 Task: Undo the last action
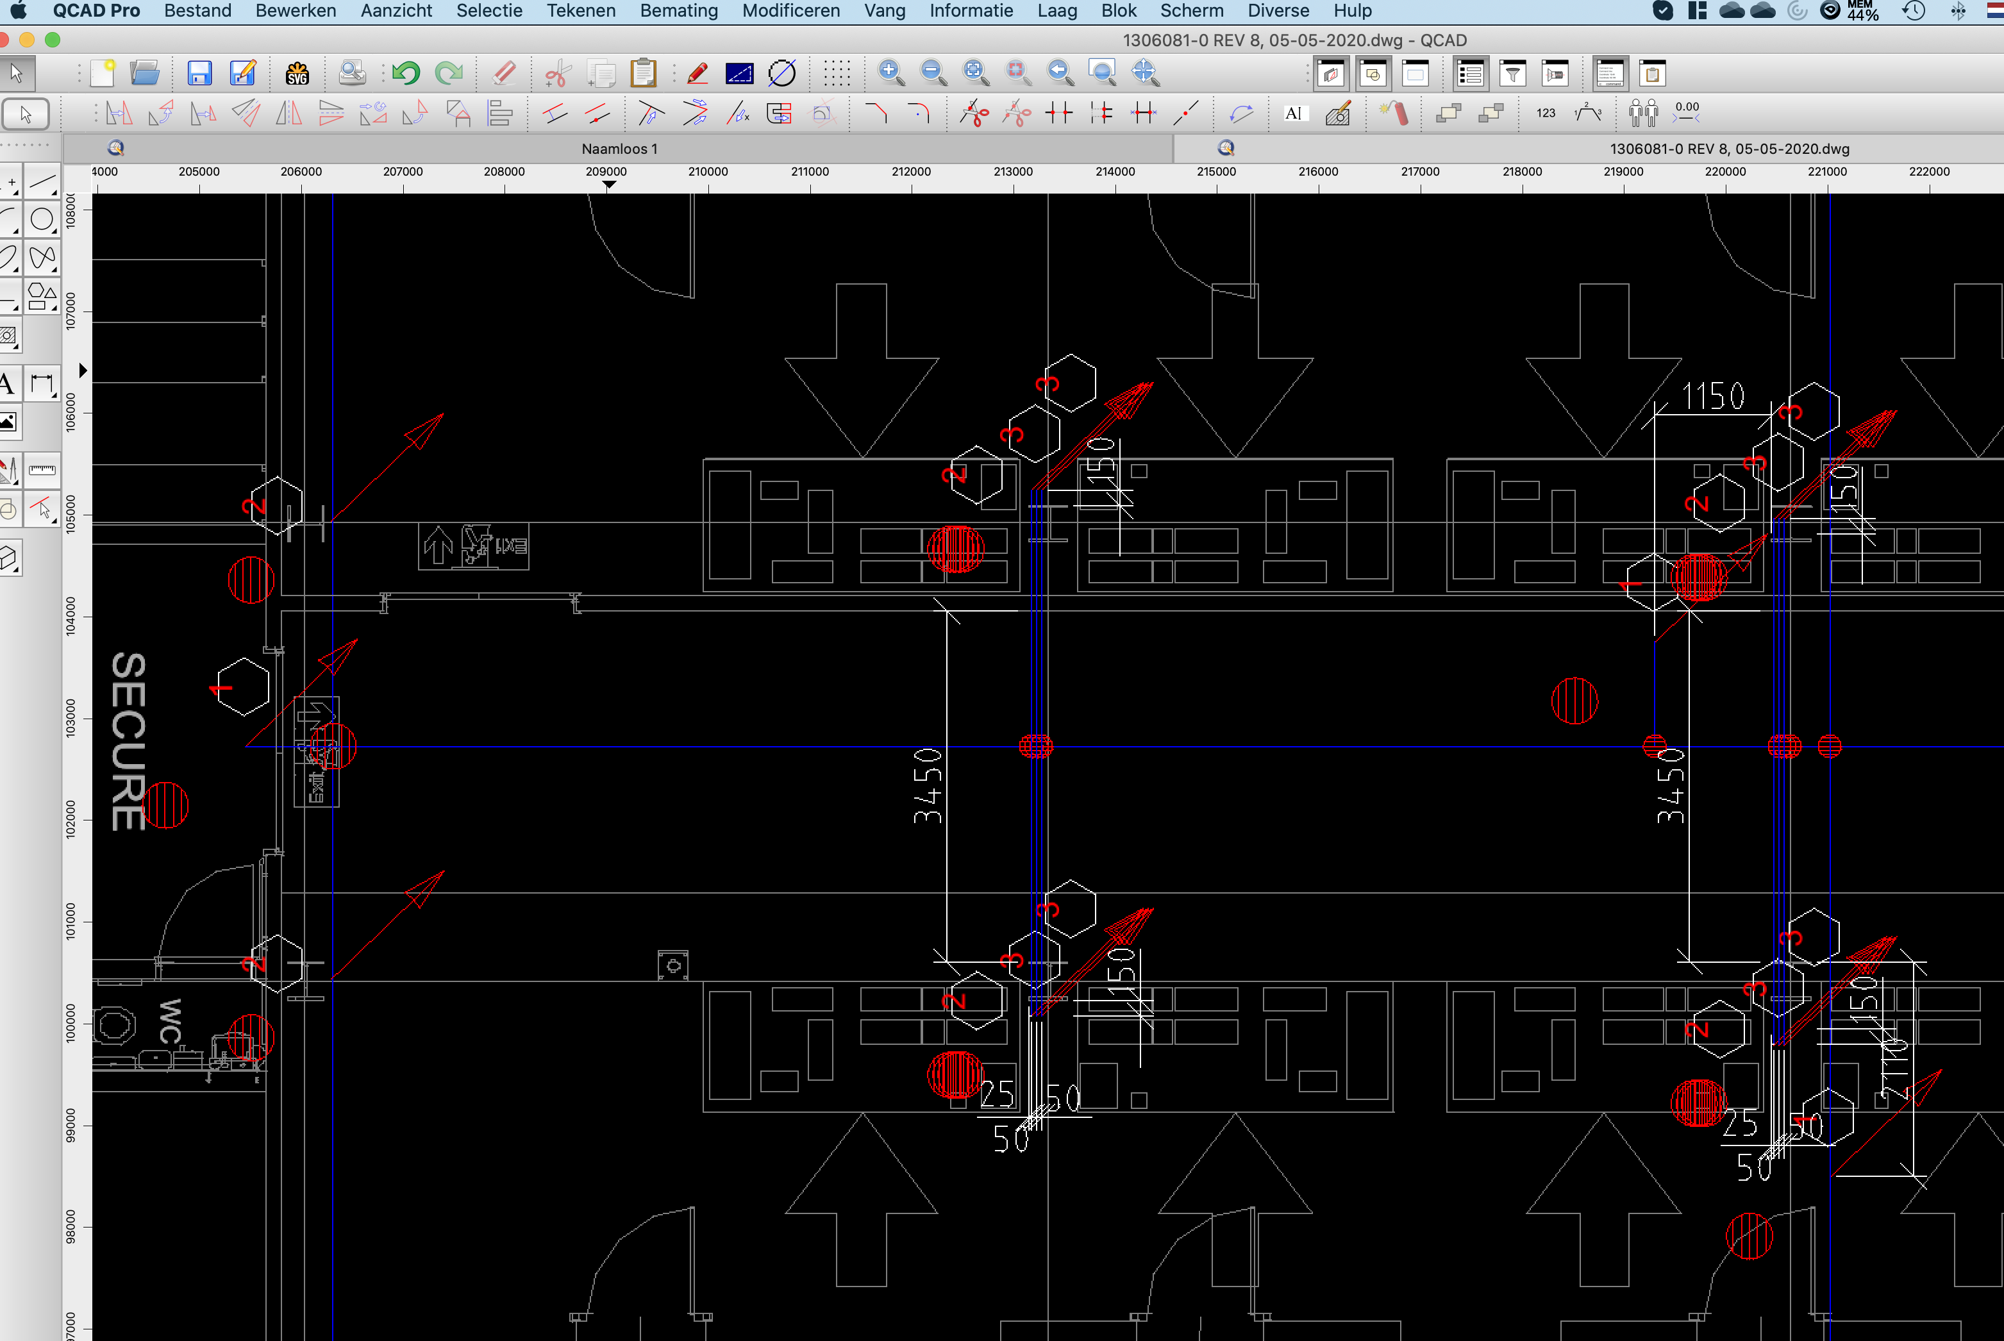coord(406,74)
